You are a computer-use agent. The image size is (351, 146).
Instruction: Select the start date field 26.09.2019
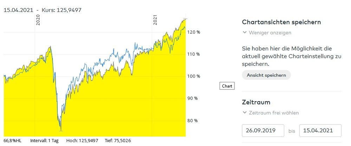[x=263, y=131]
